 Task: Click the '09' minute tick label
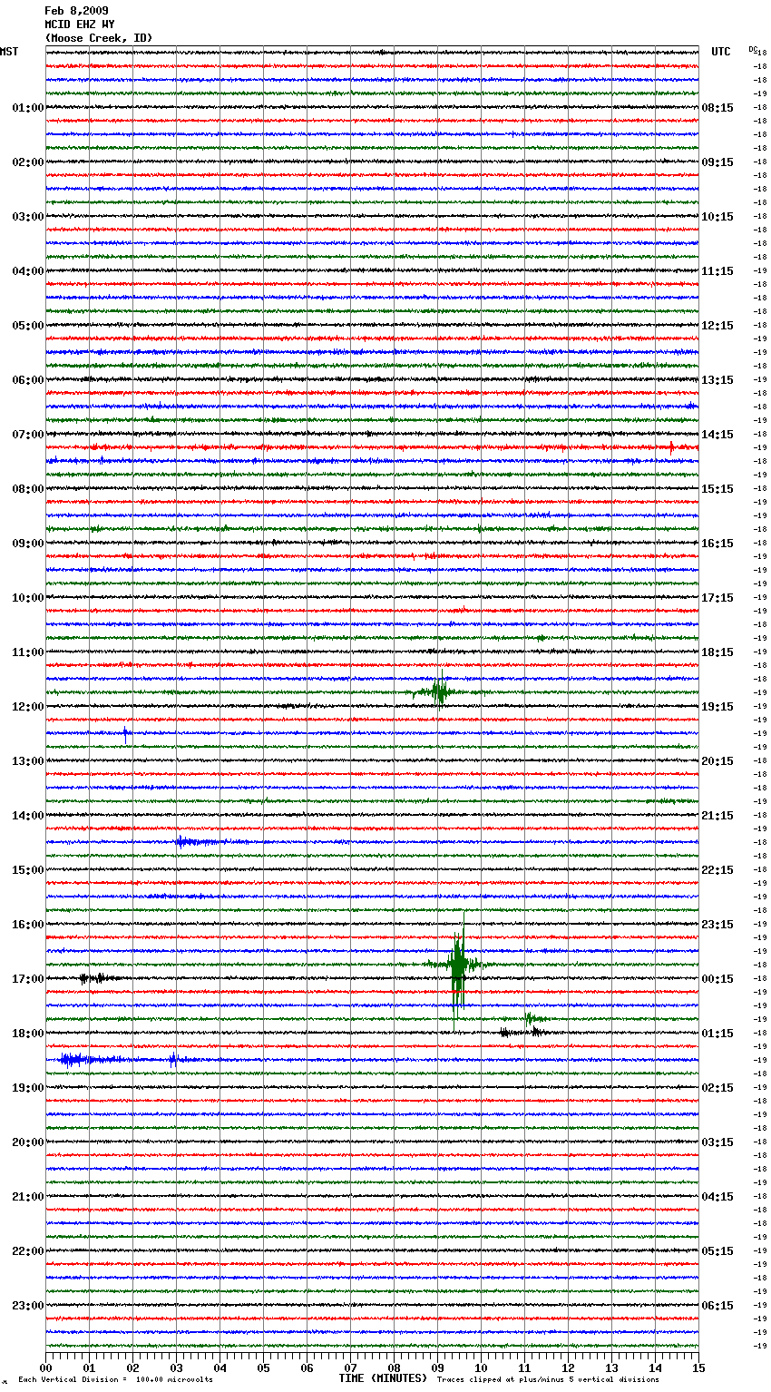[437, 1367]
